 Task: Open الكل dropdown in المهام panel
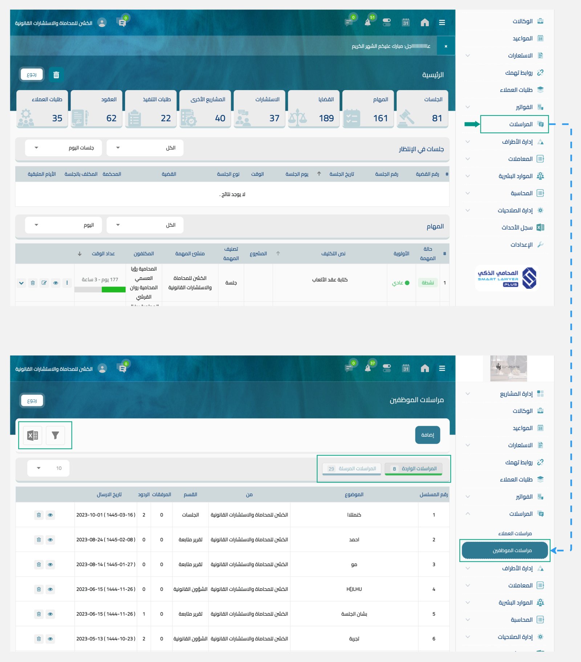point(145,225)
